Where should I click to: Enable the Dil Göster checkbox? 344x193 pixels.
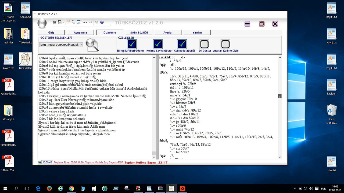coord(205,44)
